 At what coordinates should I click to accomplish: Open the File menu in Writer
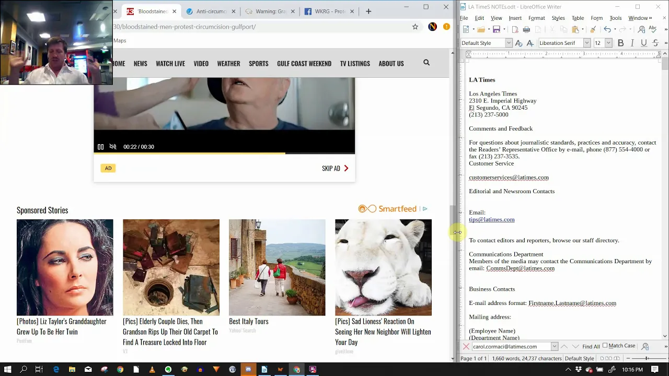pos(464,18)
